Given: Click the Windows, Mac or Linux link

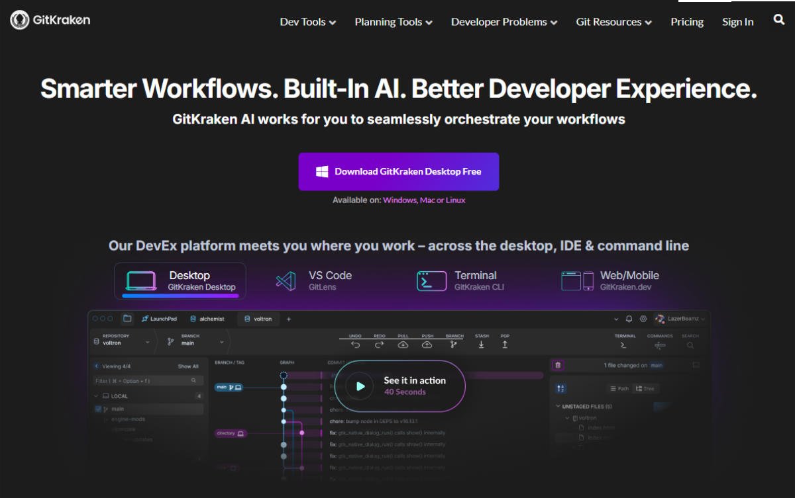Looking at the screenshot, I should tap(424, 200).
